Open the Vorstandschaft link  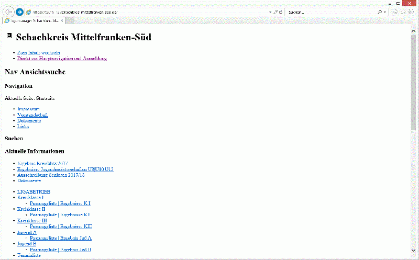coord(32,115)
